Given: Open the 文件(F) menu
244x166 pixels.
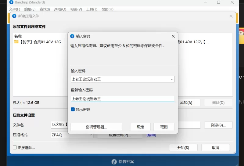Looking at the screenshot, I should tap(14, 9).
